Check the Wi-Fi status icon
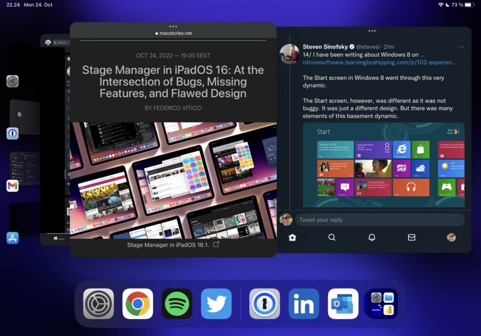The image size is (481, 336). (x=441, y=5)
